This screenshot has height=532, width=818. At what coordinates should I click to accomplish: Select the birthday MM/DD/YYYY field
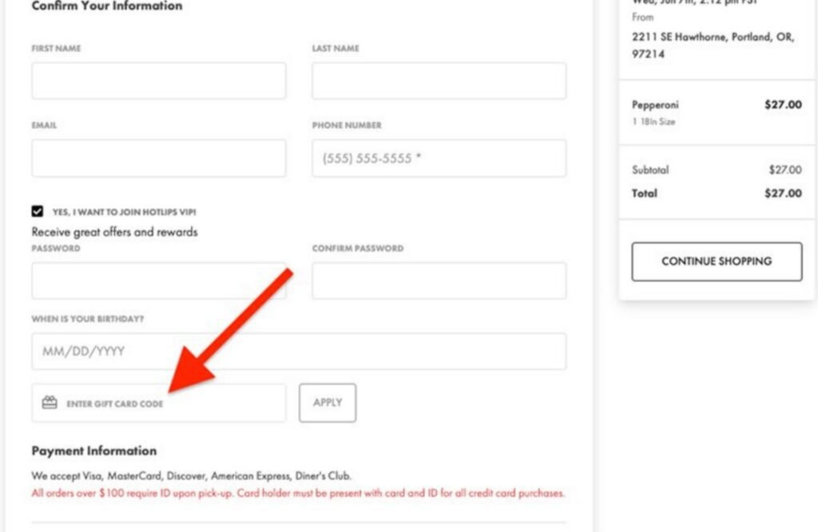299,351
